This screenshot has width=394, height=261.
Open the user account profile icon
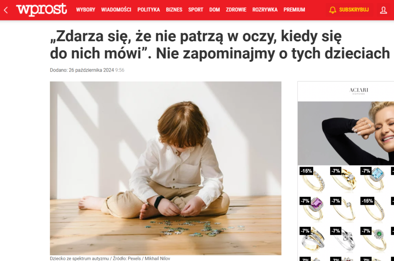point(383,10)
